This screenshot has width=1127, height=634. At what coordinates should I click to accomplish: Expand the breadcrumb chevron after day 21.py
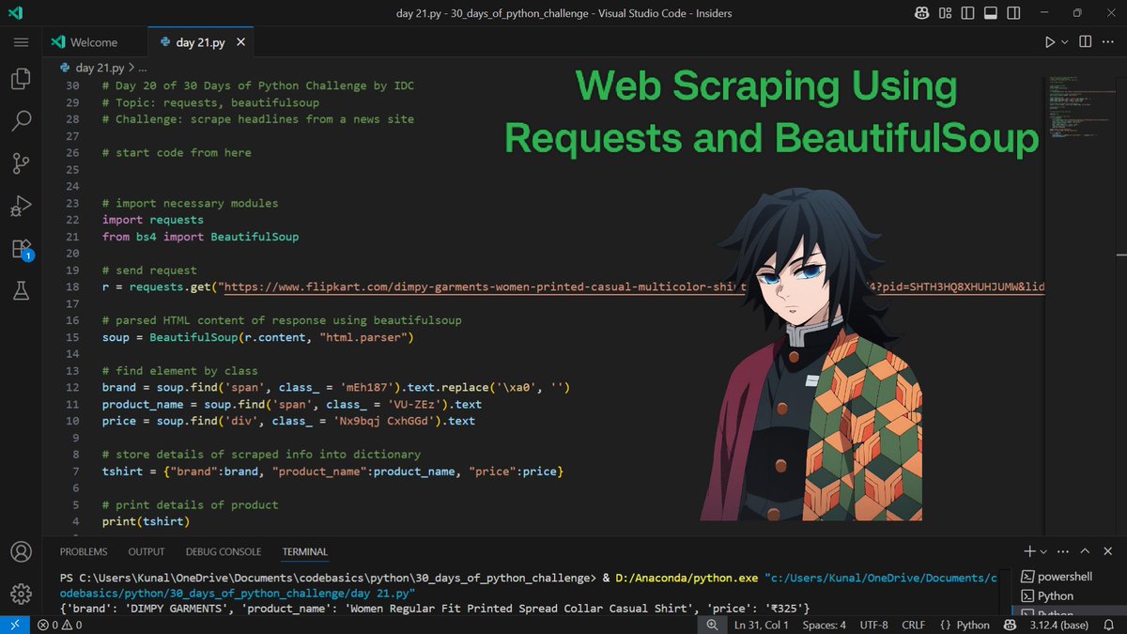click(x=131, y=68)
